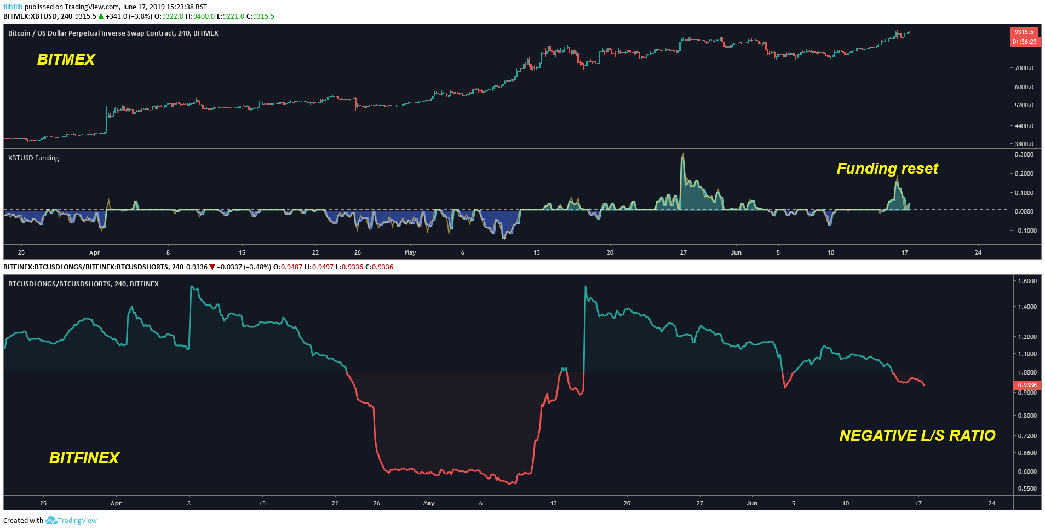Select the Bitcoin Perpetual Inverse Swap Contract title
This screenshot has width=1045, height=530.
click(113, 33)
